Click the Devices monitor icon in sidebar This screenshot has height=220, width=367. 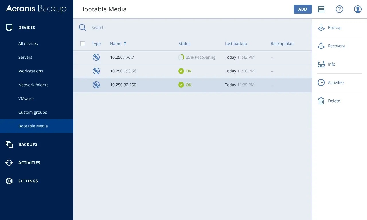(9, 27)
